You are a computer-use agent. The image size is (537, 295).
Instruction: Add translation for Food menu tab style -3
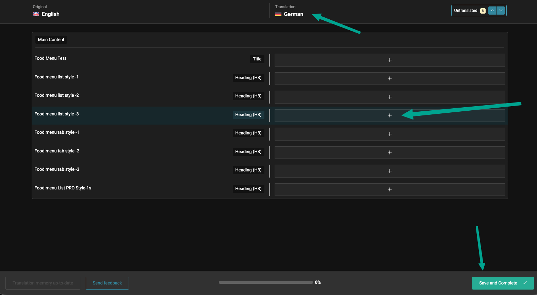[390, 171]
